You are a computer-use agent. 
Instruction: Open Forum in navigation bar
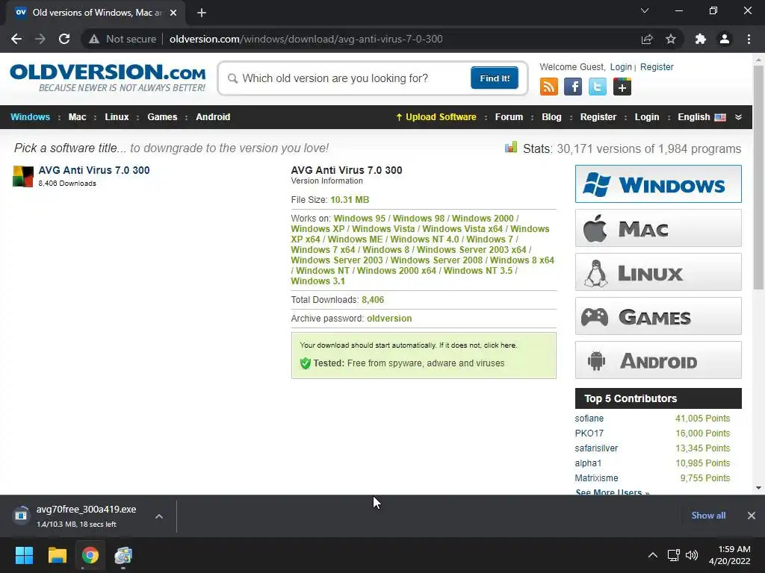click(x=509, y=117)
